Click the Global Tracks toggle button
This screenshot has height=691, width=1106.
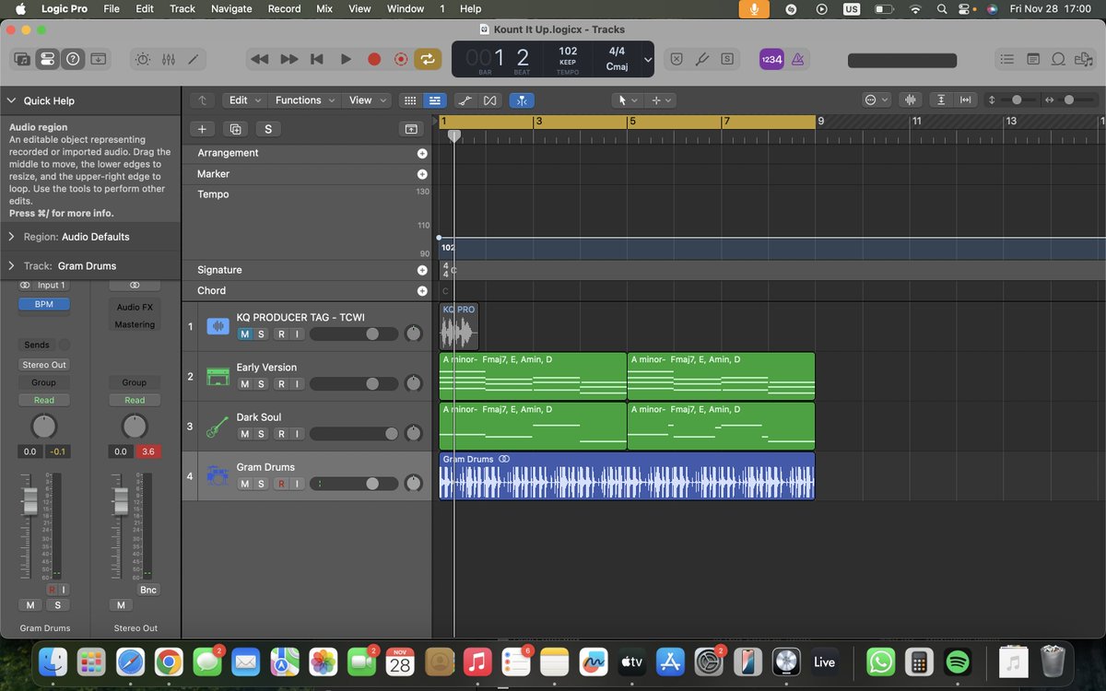coord(411,129)
